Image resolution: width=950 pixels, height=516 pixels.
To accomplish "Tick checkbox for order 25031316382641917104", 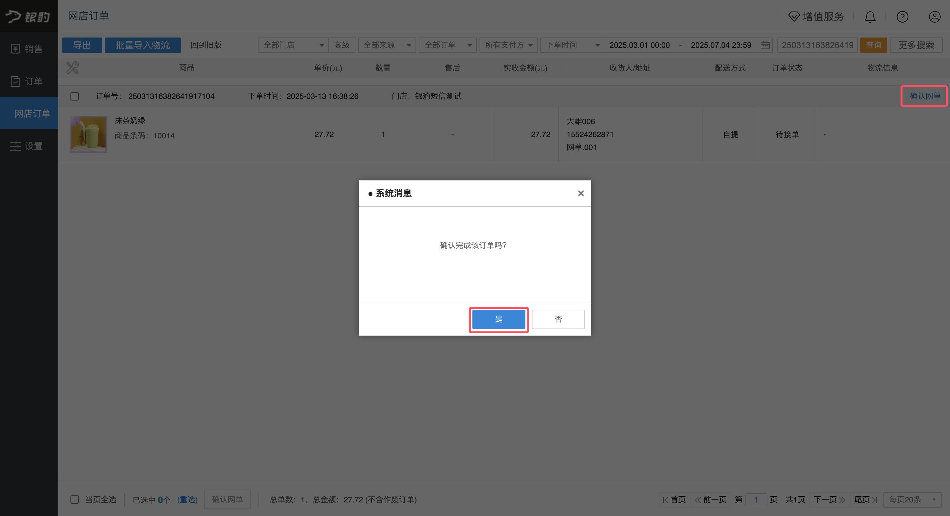I will coord(75,96).
